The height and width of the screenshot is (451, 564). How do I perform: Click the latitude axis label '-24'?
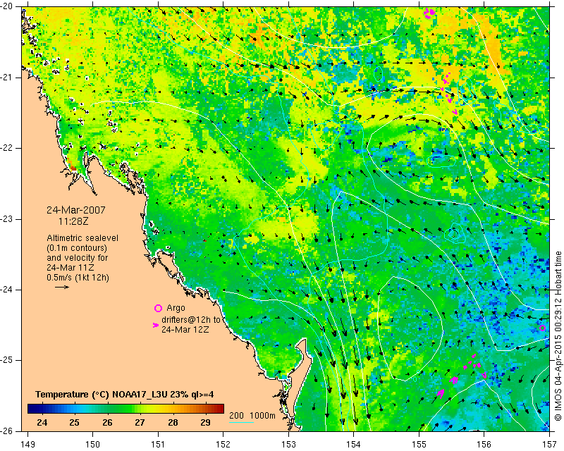click(7, 290)
